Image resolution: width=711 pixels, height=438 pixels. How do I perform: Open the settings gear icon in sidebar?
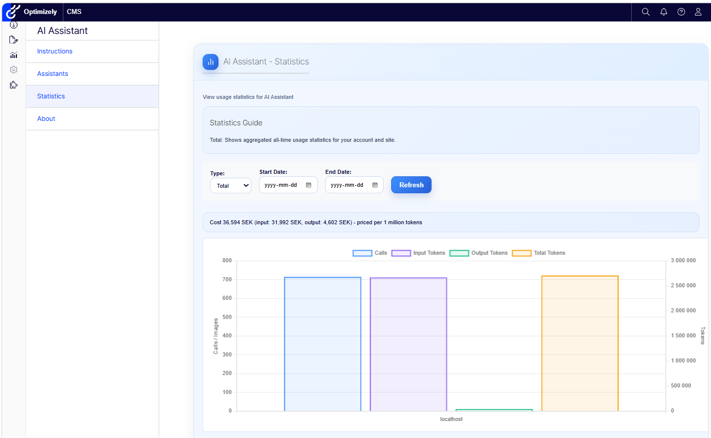tap(13, 70)
